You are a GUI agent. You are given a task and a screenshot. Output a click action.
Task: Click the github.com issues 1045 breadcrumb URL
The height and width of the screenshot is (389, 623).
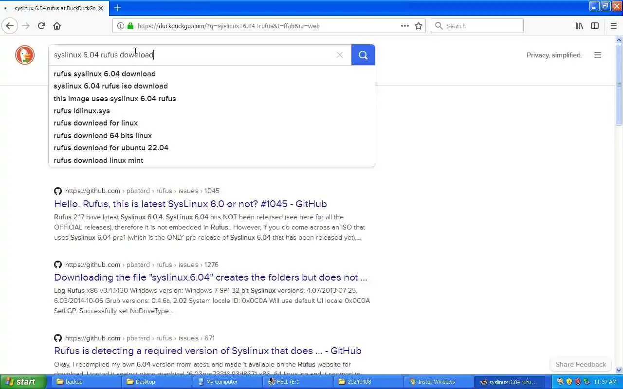tap(142, 191)
